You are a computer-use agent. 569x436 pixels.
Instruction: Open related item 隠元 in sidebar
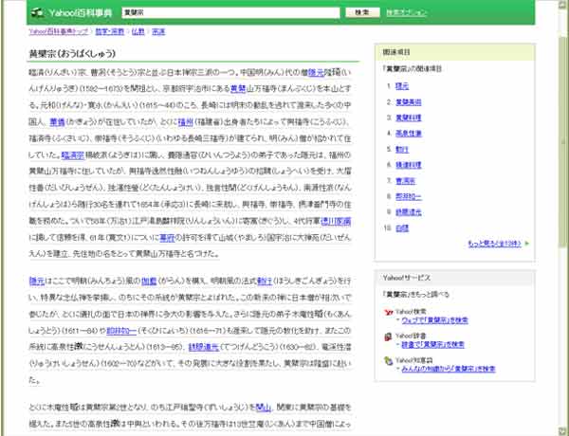coord(401,84)
